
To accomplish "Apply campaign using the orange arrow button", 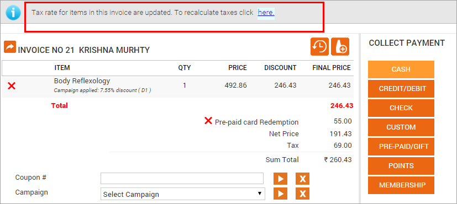I will pos(280,194).
